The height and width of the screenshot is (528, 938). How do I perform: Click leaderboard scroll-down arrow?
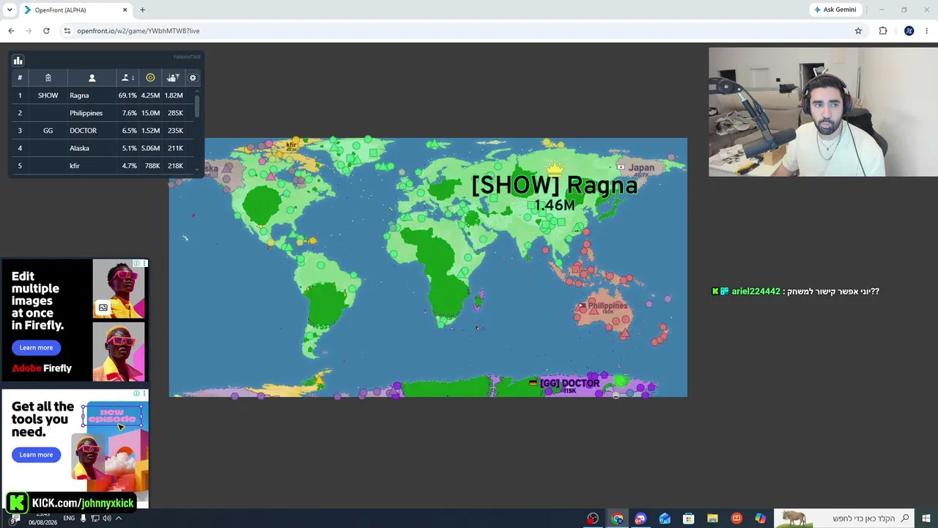point(196,169)
